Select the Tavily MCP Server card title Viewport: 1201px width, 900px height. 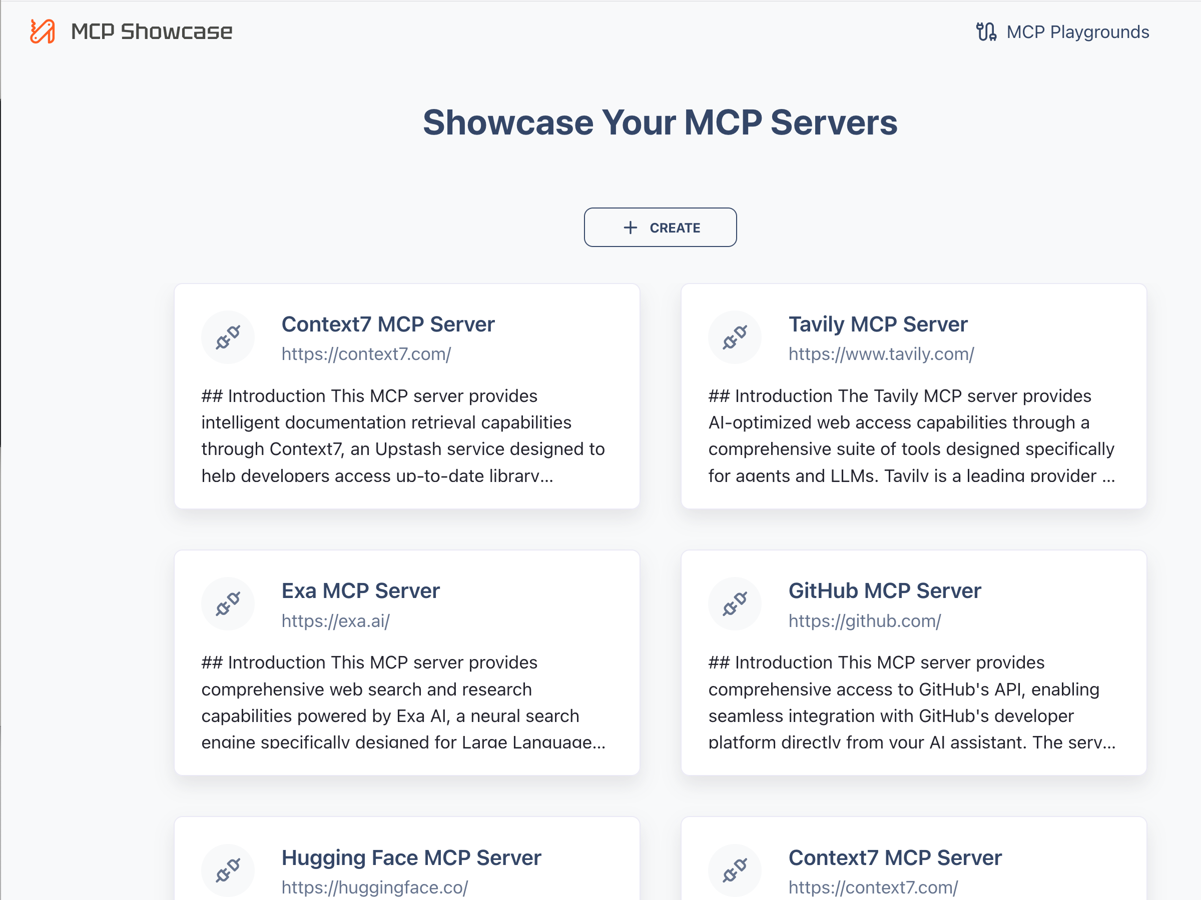(878, 323)
